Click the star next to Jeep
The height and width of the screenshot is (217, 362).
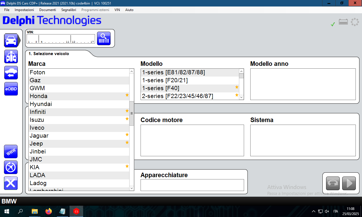click(127, 143)
